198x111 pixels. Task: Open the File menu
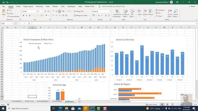3,6
